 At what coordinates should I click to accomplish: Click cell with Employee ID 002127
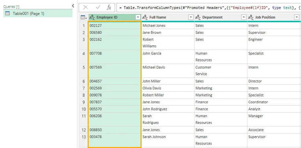[115, 25]
